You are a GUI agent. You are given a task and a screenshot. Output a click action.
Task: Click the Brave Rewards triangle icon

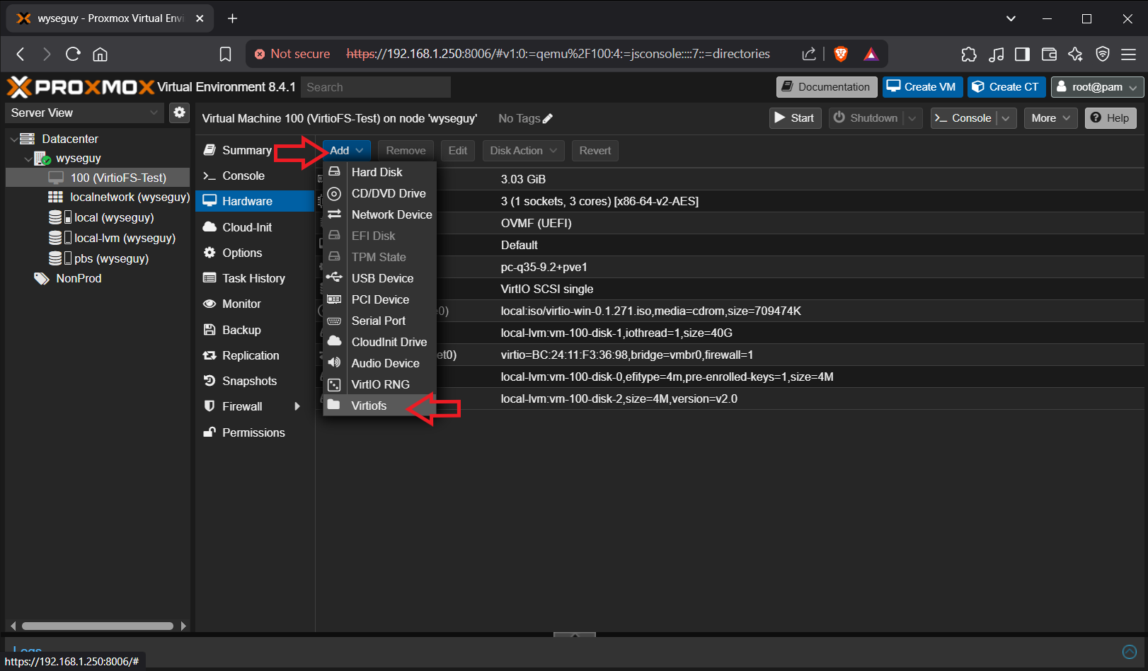[x=871, y=54]
